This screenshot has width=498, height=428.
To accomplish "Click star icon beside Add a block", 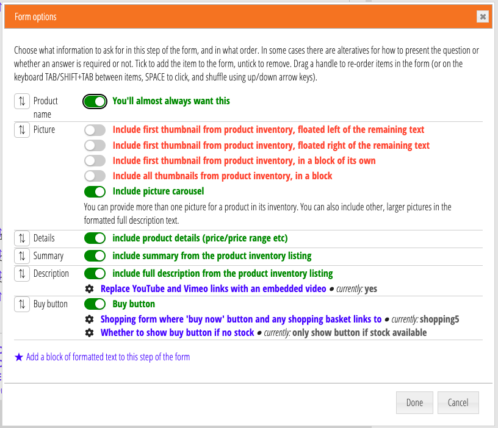I will pos(19,357).
